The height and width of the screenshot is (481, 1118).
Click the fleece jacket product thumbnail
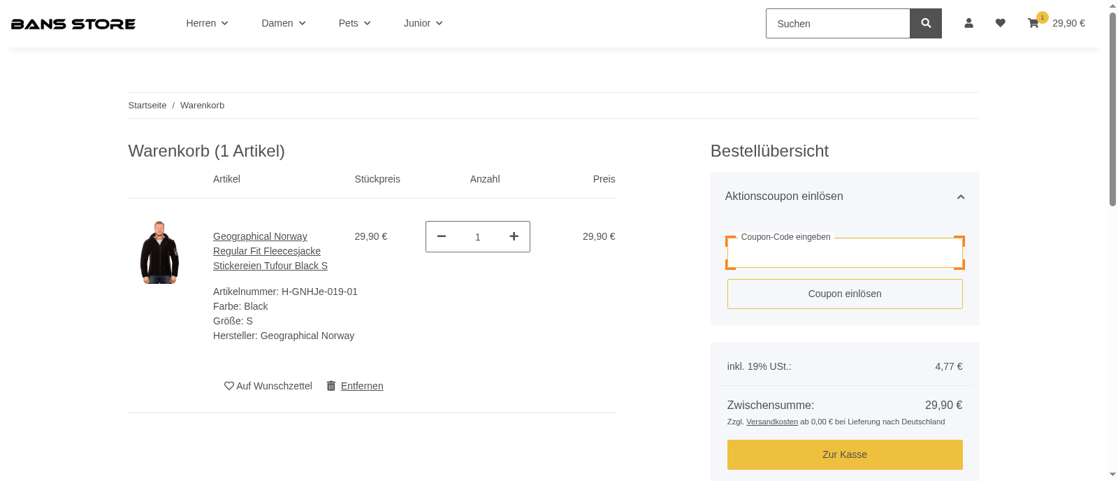pyautogui.click(x=159, y=252)
